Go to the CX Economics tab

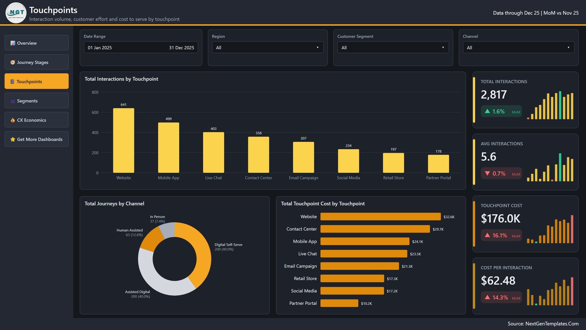[x=37, y=120]
